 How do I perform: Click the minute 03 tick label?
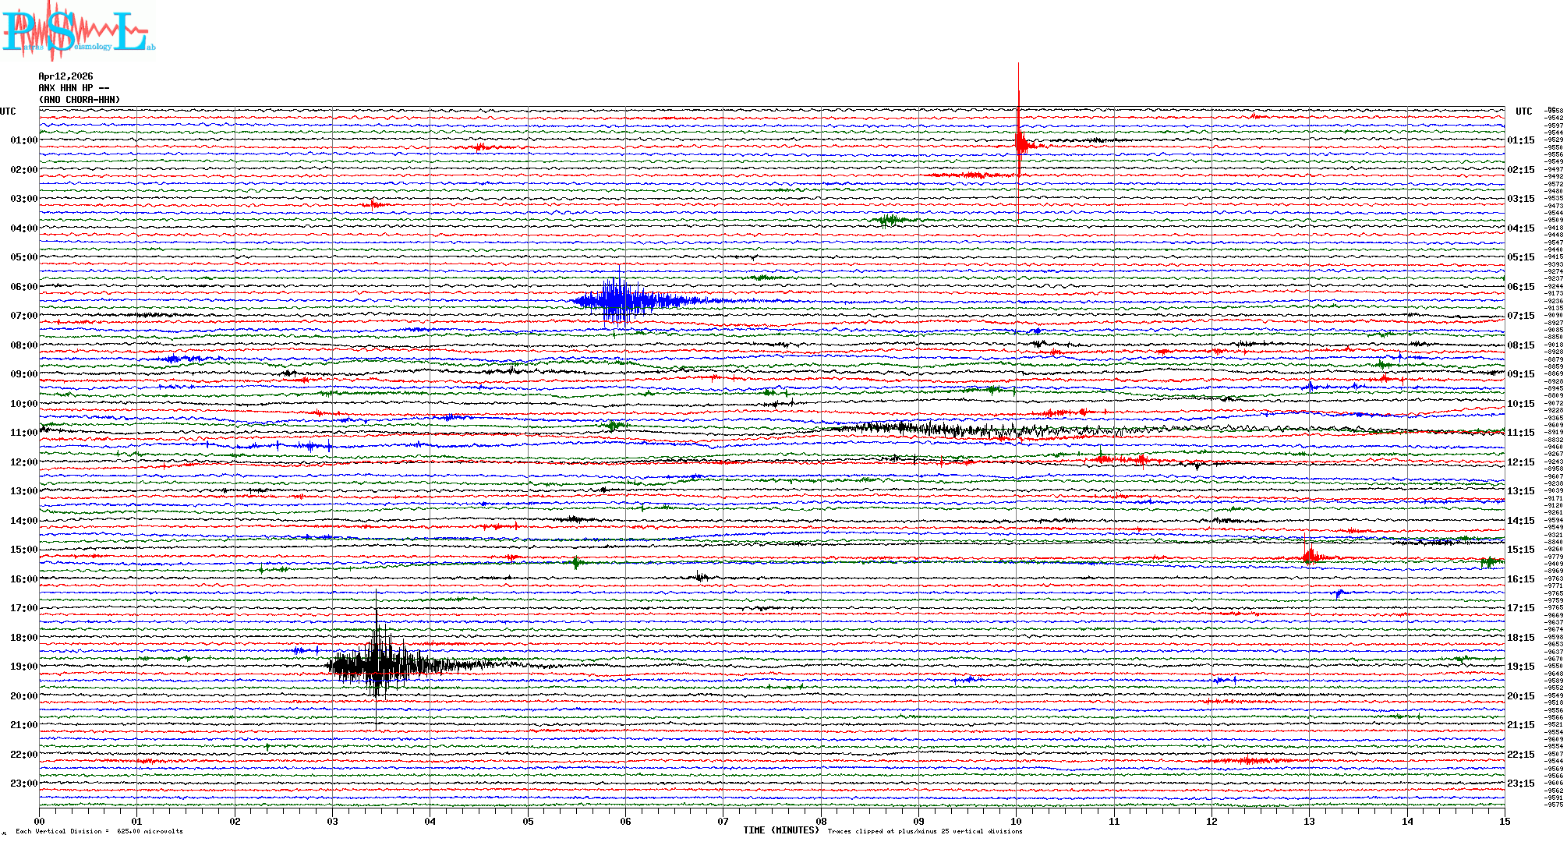coord(332,821)
